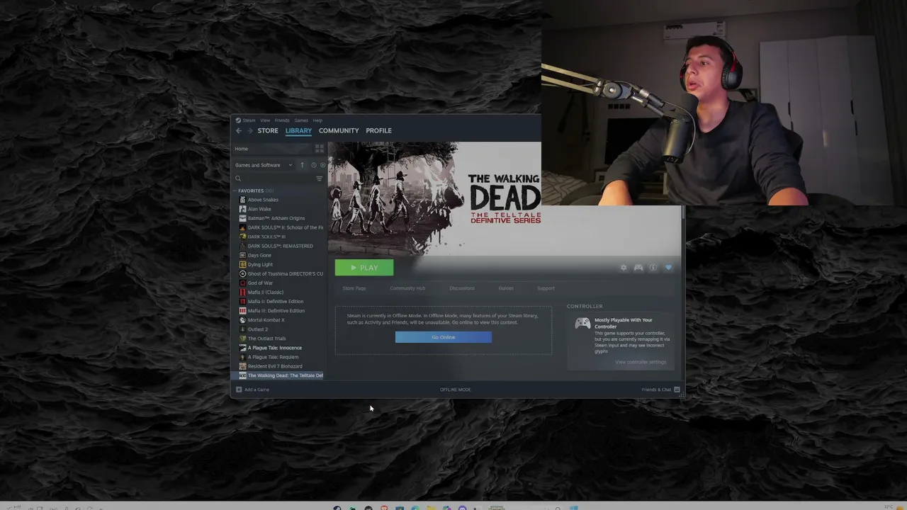Open the Friends menu
907x510 pixels.
coord(282,120)
